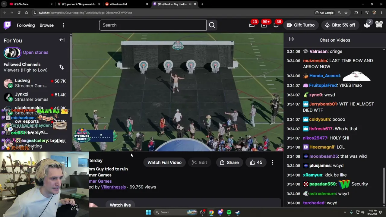
Task: Open the Twitch user avatar menu
Action: pyautogui.click(x=379, y=25)
